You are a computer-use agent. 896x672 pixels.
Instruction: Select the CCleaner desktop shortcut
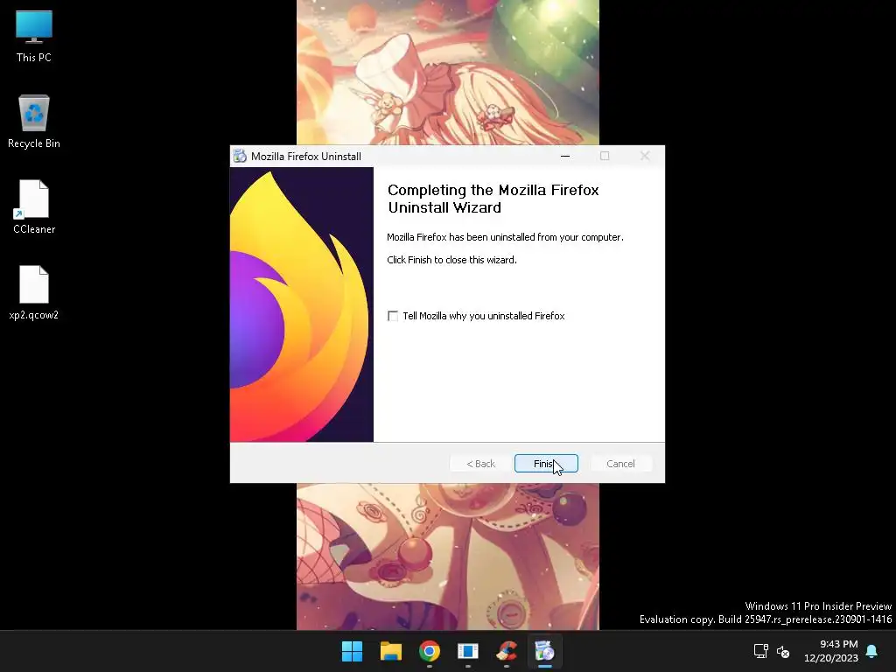[34, 206]
